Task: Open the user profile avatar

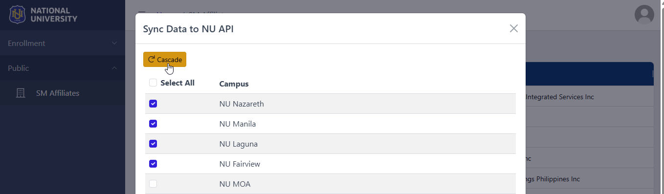Action: pyautogui.click(x=644, y=14)
